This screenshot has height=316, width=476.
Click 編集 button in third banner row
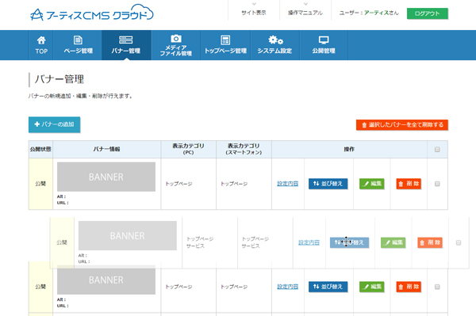[372, 287]
